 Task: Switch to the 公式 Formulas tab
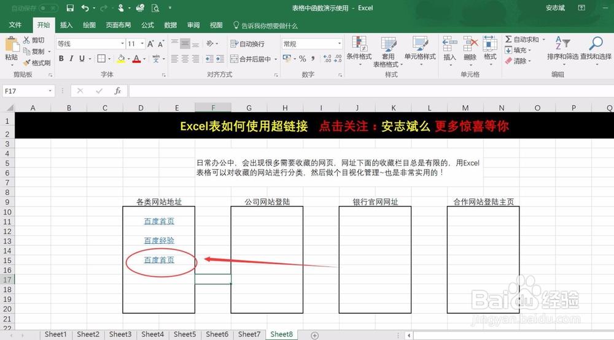coord(147,25)
